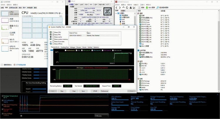Select Wi-Fi in Task Manager sidebar
Screen dimensions: 220x119
(x=10, y=41)
